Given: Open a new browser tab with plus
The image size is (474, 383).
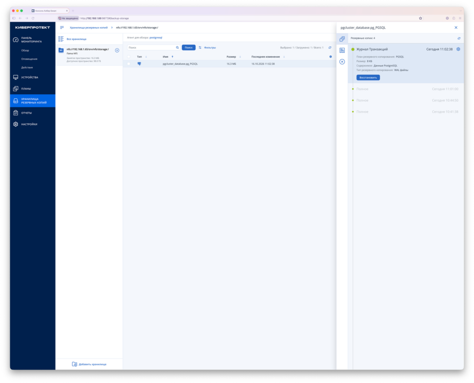Looking at the screenshot, I should point(73,11).
